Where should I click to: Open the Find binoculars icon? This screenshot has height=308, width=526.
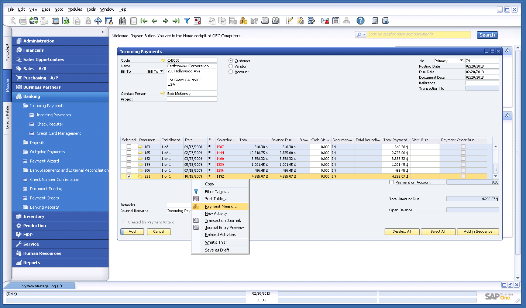[122, 21]
